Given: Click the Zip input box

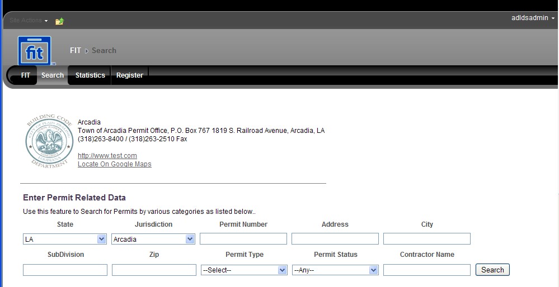Looking at the screenshot, I should click(x=154, y=270).
